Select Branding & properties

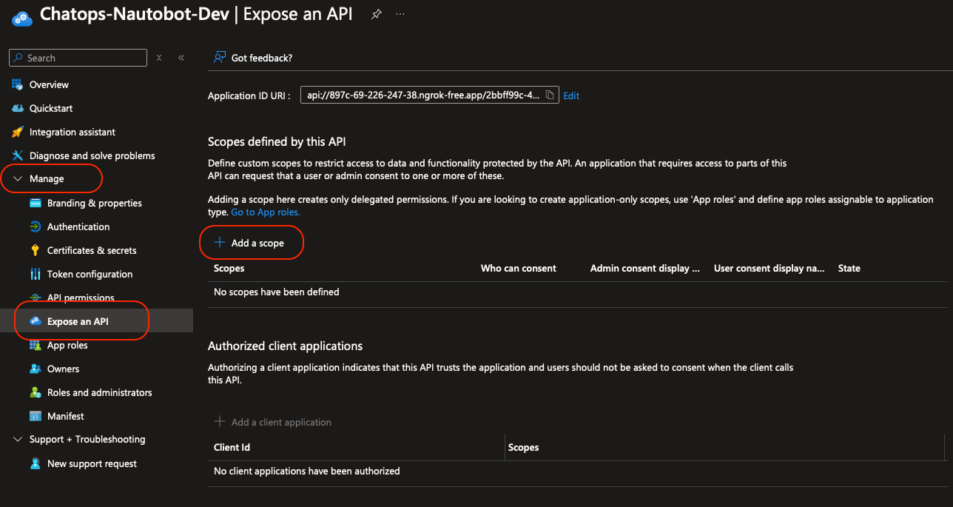96,203
